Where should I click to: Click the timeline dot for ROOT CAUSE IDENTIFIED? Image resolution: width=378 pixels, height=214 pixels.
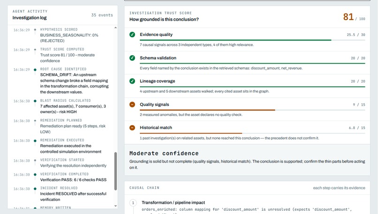click(35, 70)
